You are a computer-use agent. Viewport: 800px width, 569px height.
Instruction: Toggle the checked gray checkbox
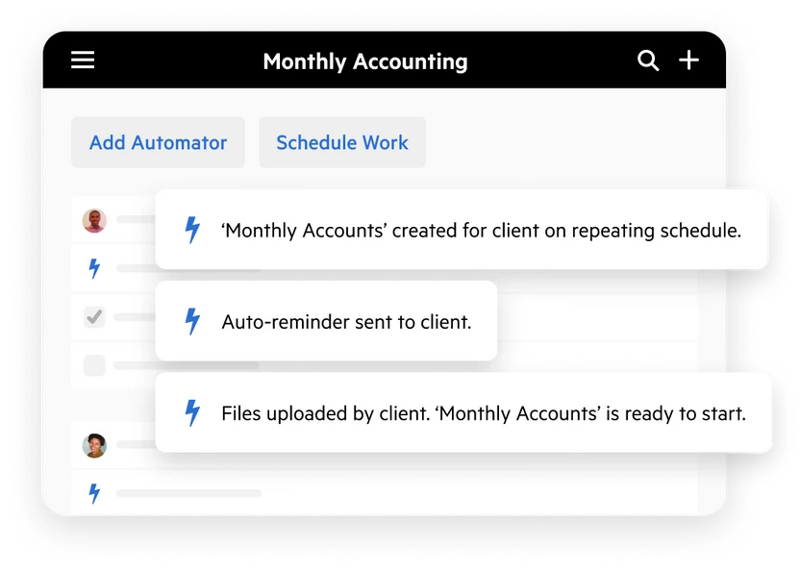click(94, 316)
